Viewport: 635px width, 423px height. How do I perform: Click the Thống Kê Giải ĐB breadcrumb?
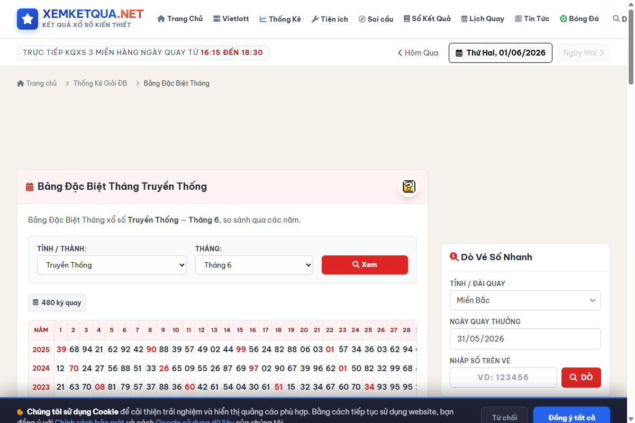point(101,84)
